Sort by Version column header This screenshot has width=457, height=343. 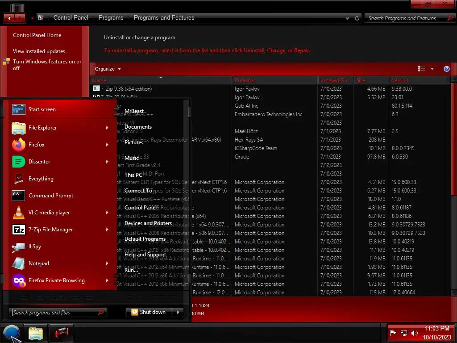tap(418, 80)
